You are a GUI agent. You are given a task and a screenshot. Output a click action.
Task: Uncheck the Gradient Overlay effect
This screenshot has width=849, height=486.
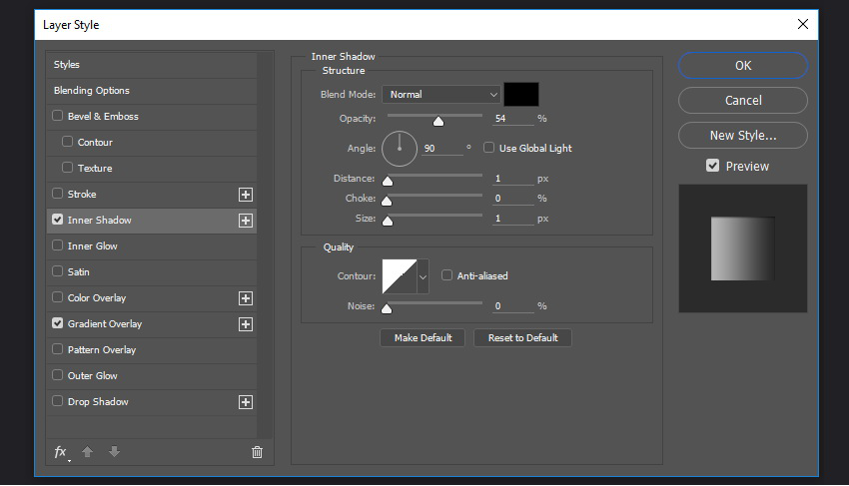(57, 323)
